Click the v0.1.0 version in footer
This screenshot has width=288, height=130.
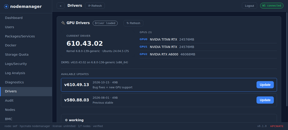point(262,126)
